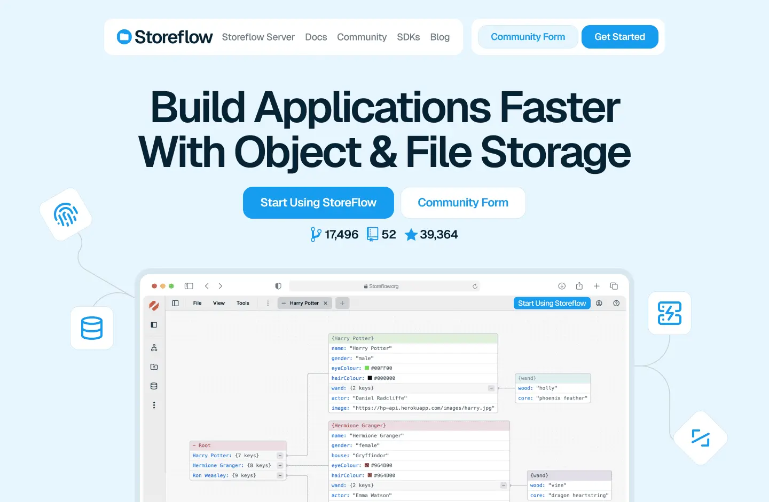Select the {Hermione Granger} node header

point(419,426)
